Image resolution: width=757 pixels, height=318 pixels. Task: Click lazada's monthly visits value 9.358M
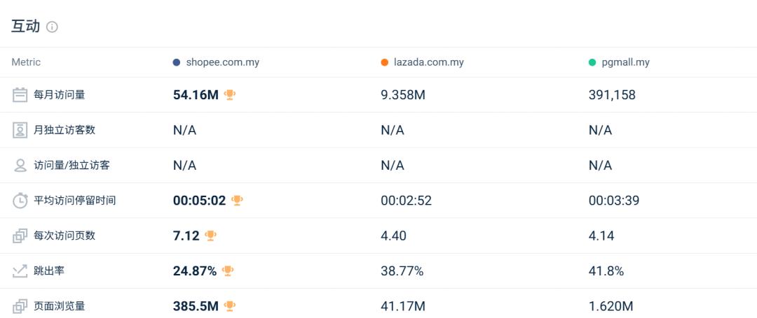[x=403, y=95]
